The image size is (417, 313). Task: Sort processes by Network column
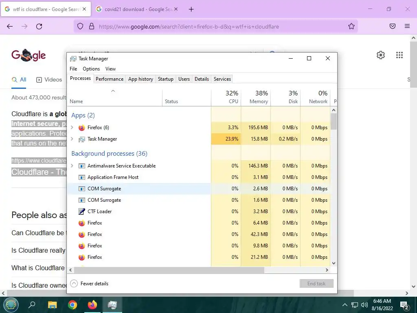pyautogui.click(x=316, y=97)
